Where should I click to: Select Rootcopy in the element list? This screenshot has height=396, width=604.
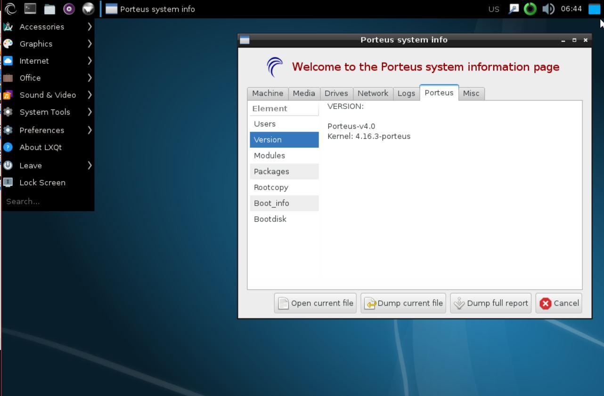284,187
